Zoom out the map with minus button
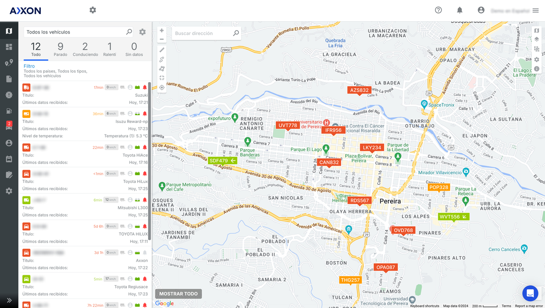545x308 pixels. click(x=162, y=39)
